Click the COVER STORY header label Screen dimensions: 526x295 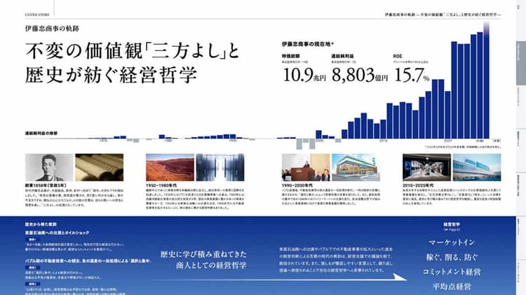coord(37,15)
